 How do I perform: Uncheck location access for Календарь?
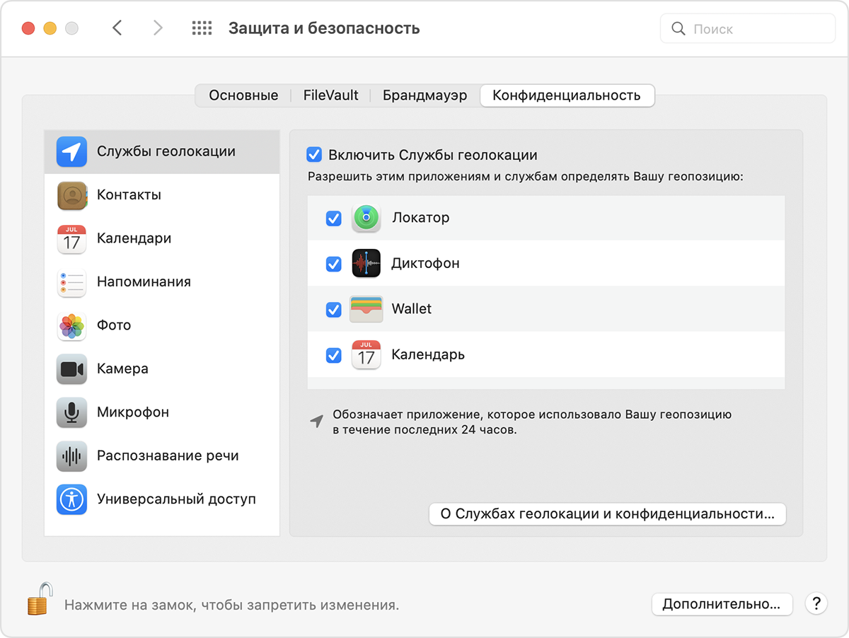click(x=333, y=355)
